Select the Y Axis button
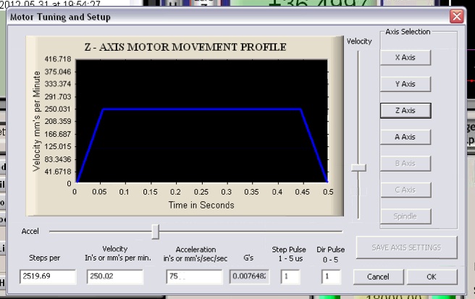Viewport: 475px width, 299px height. coord(405,84)
